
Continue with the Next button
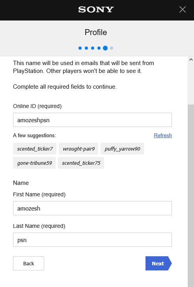(x=159, y=263)
